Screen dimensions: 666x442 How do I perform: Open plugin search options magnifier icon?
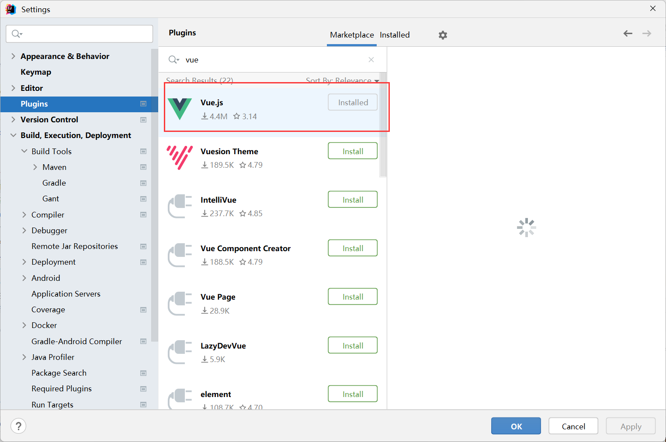[x=174, y=60]
